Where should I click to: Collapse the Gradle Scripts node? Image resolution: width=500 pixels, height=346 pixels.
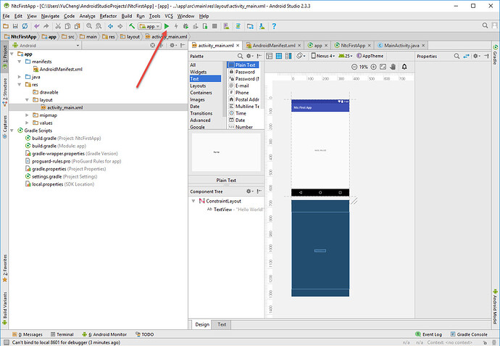12,131
